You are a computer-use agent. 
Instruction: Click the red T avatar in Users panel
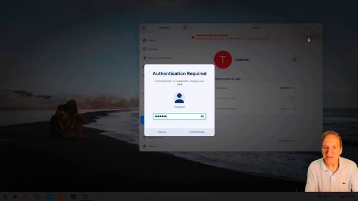coord(223,60)
